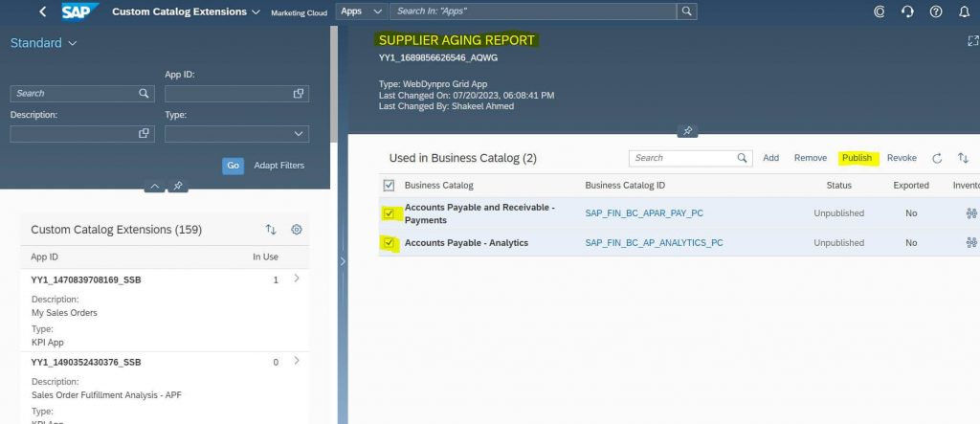Click the refresh icon next to Revoke
This screenshot has width=980, height=424.
(x=937, y=158)
